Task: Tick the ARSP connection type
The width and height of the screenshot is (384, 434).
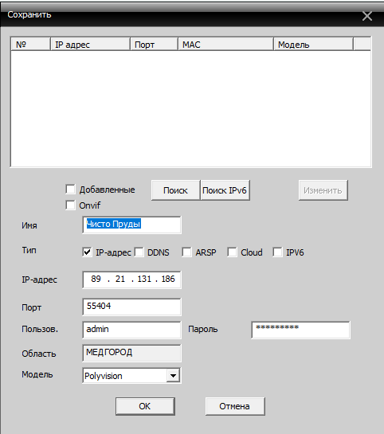Action: pos(186,252)
